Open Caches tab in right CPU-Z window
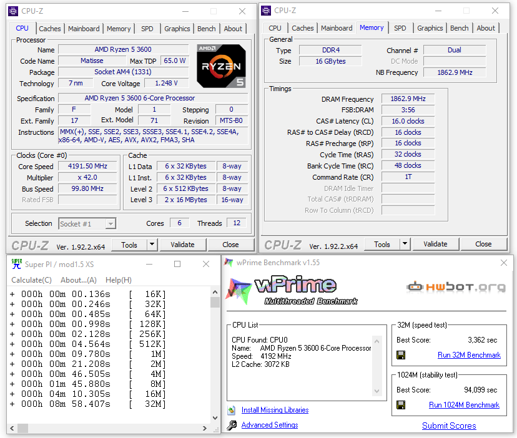This screenshot has height=438, width=517. (x=303, y=28)
